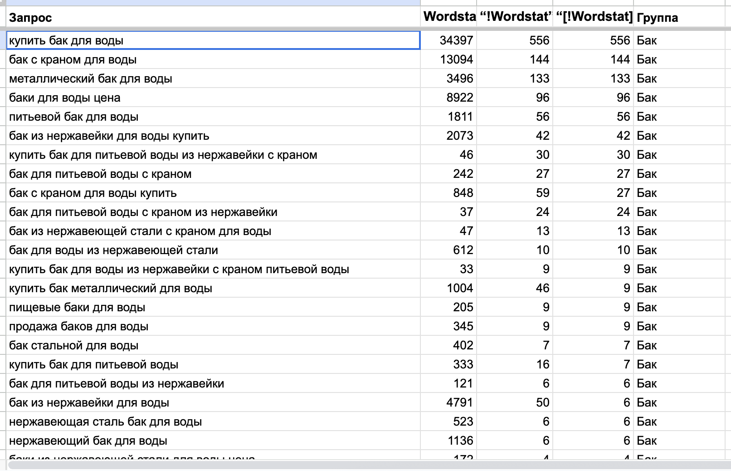Image resolution: width=731 pixels, height=471 pixels.
Task: Click cell 'бак для питьевой воды из нержавейки'
Action: click(x=214, y=383)
